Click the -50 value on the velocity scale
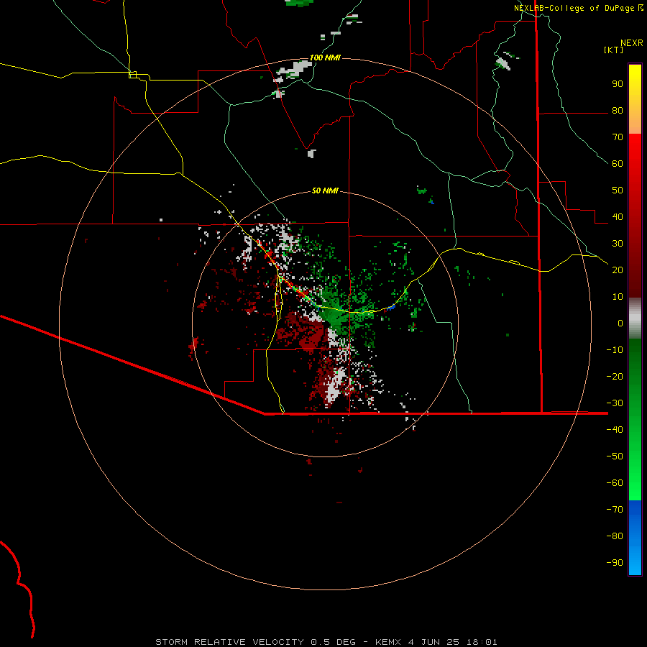 615,456
